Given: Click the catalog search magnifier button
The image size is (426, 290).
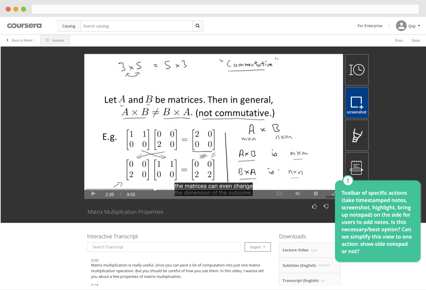Looking at the screenshot, I should 198,26.
